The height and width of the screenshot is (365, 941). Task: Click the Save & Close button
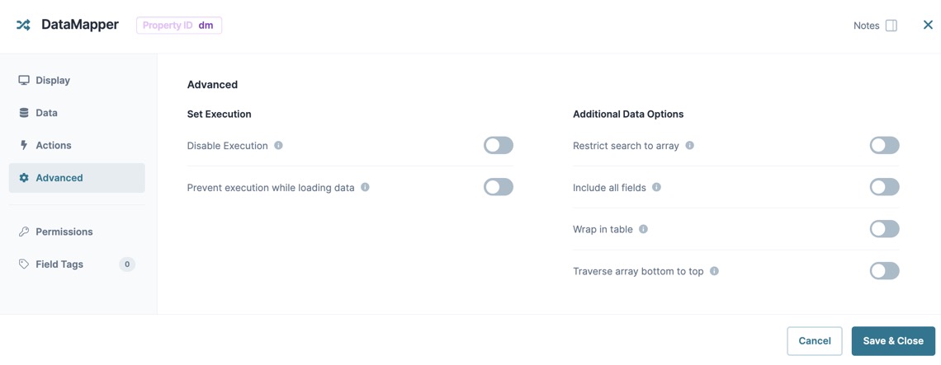[x=893, y=341]
